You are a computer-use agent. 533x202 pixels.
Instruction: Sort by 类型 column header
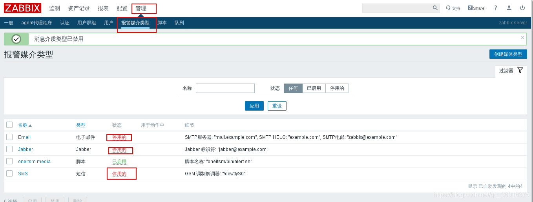click(x=81, y=125)
